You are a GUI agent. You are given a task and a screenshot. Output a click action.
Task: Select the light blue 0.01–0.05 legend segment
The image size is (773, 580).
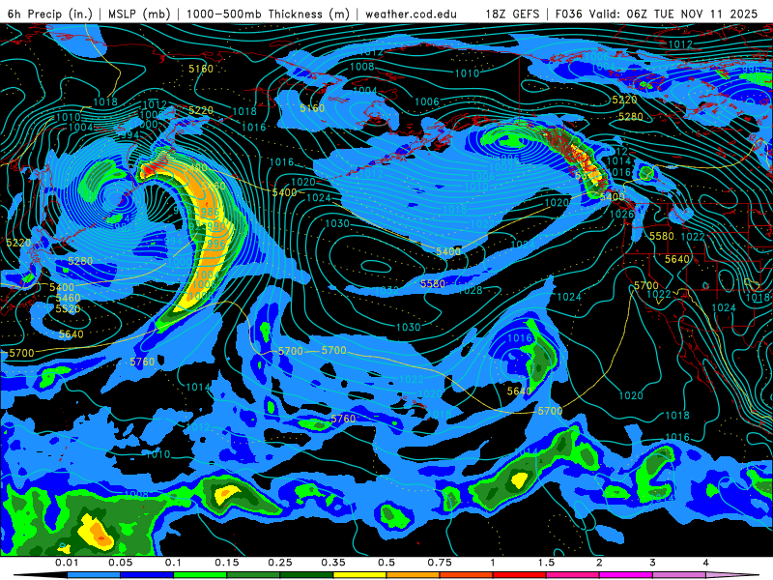click(x=94, y=575)
